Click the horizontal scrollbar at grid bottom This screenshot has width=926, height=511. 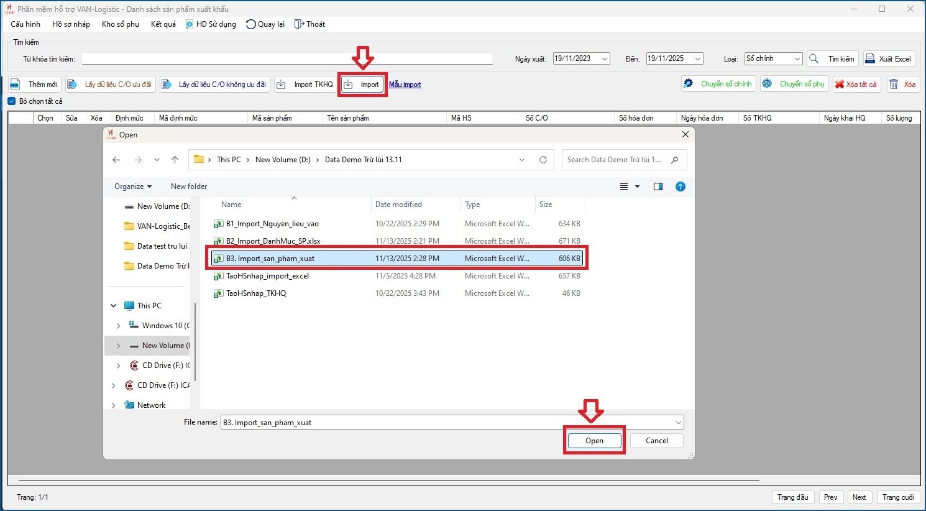(x=388, y=481)
